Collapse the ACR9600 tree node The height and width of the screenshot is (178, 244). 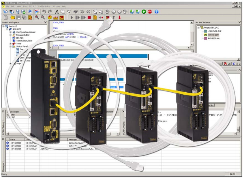pos(7,29)
